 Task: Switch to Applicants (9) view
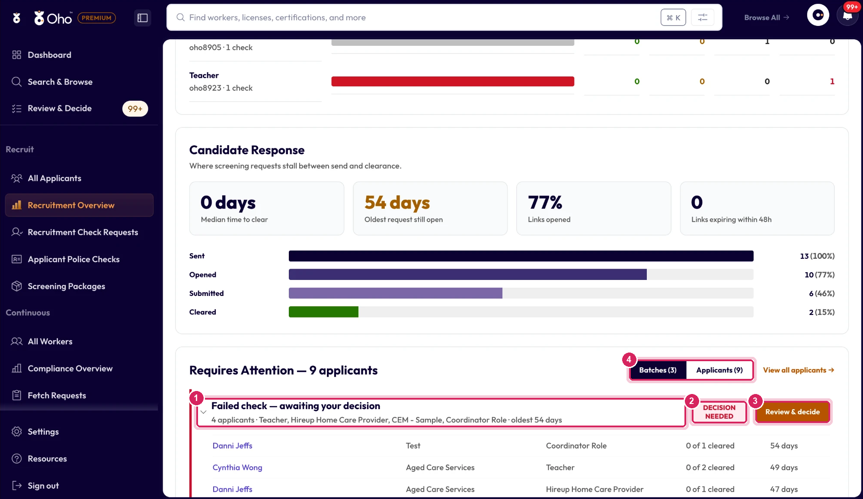[719, 370]
